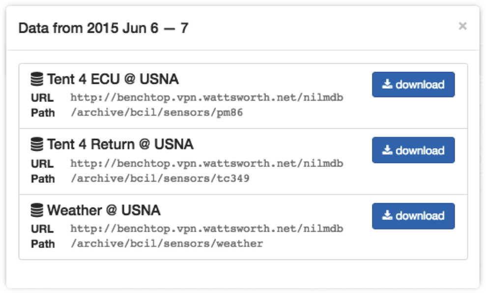The image size is (486, 293).
Task: Click download arrow icon for Tent 4 Return
Action: pos(387,150)
